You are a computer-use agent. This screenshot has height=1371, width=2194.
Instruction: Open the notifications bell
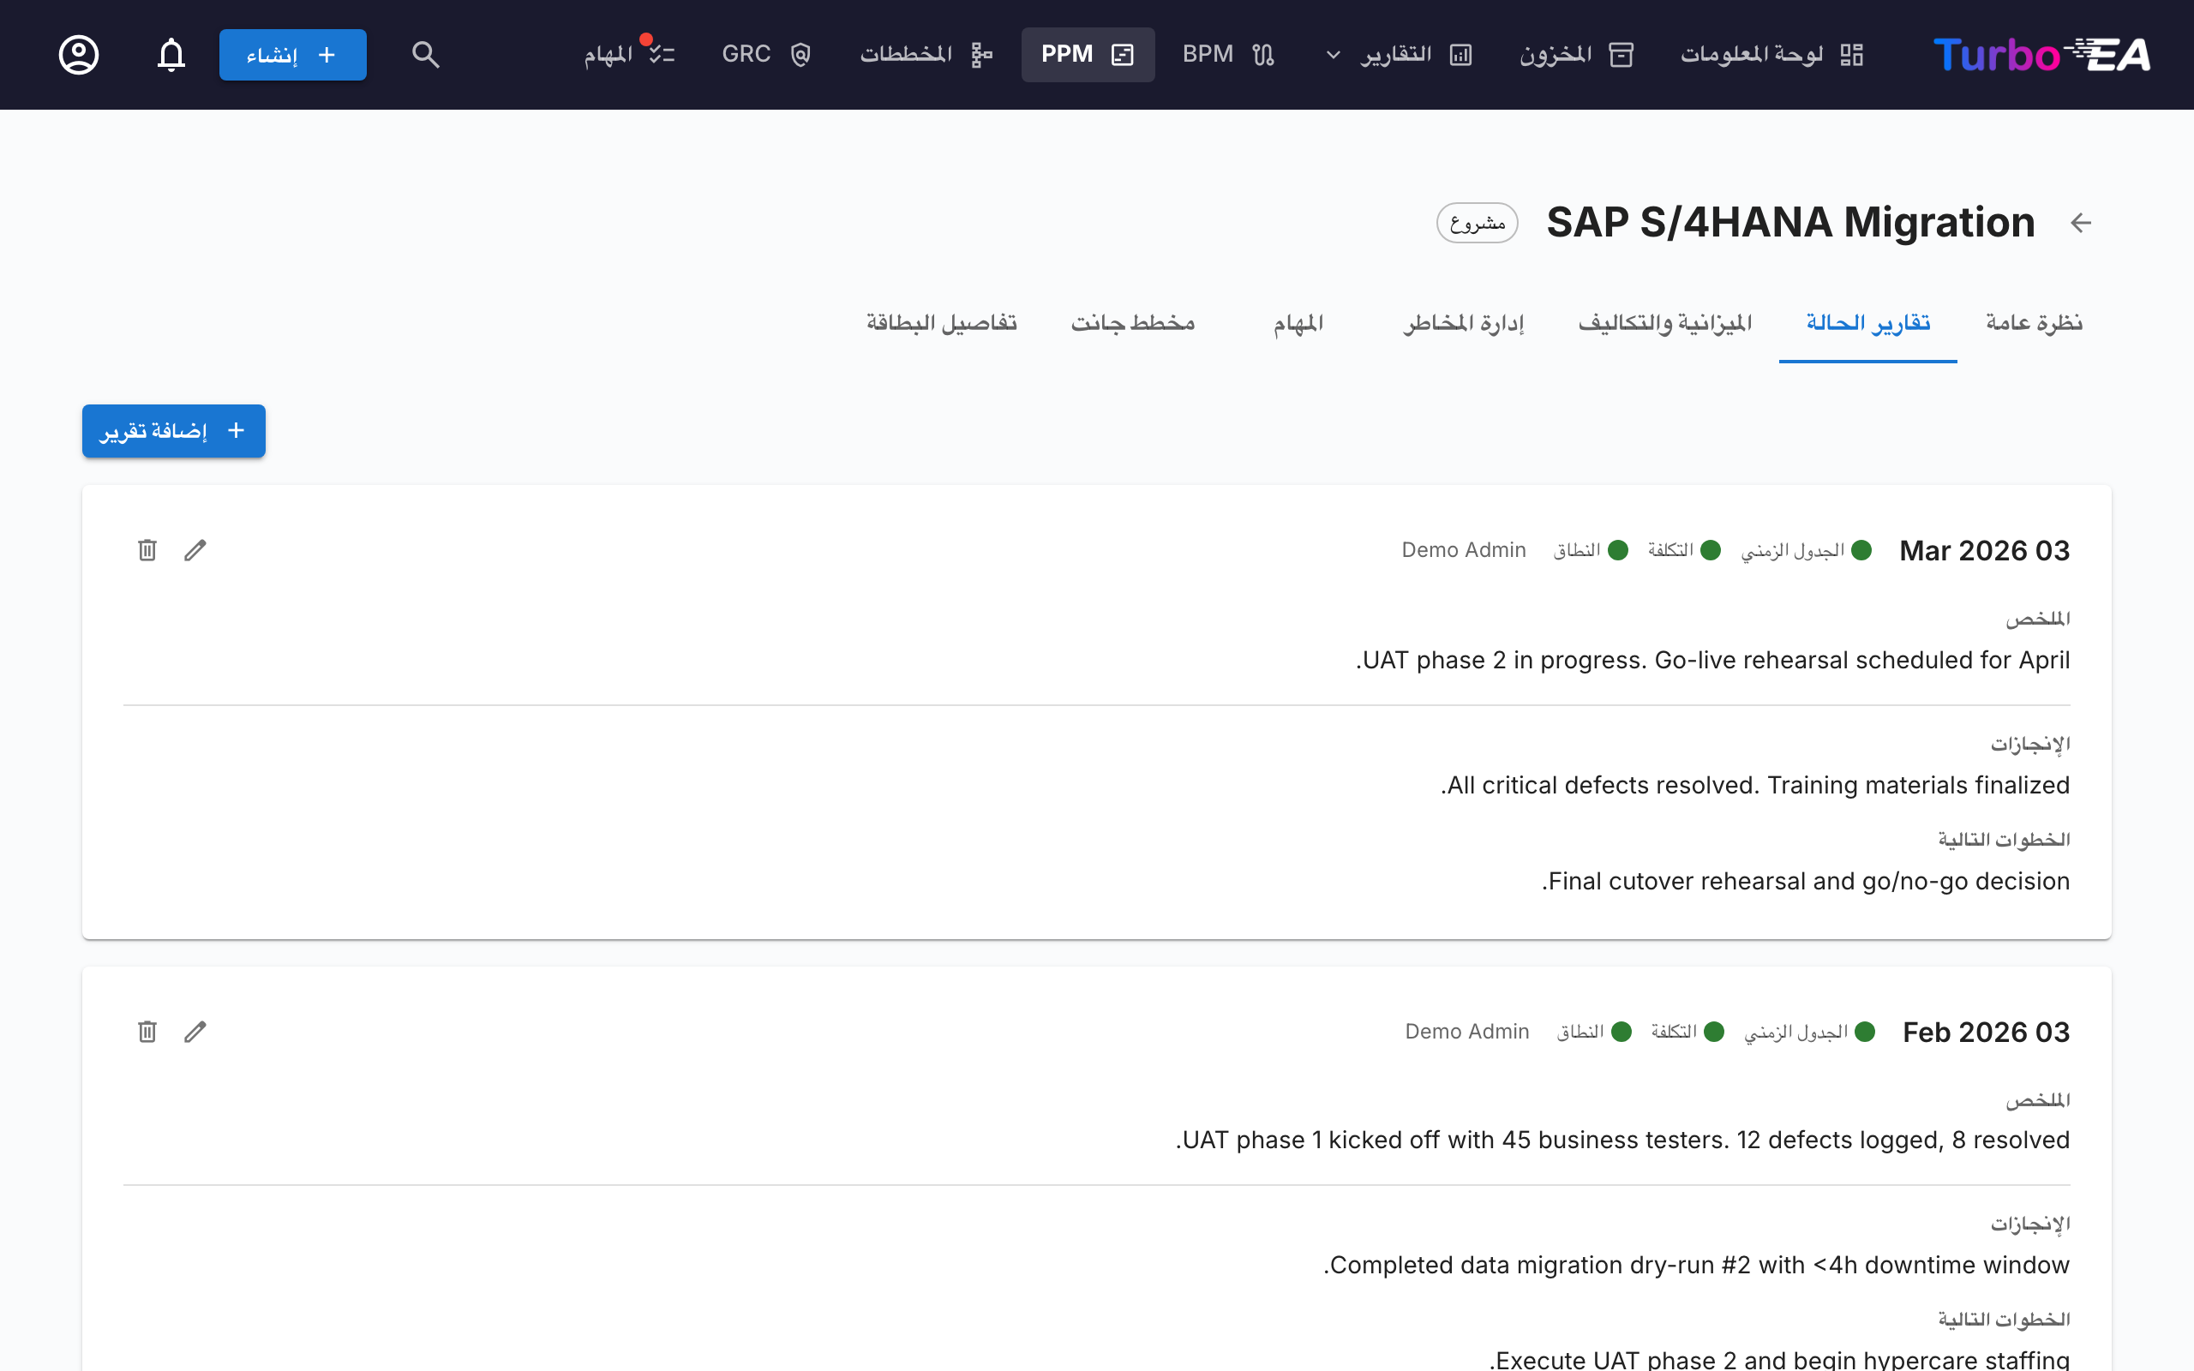tap(171, 54)
